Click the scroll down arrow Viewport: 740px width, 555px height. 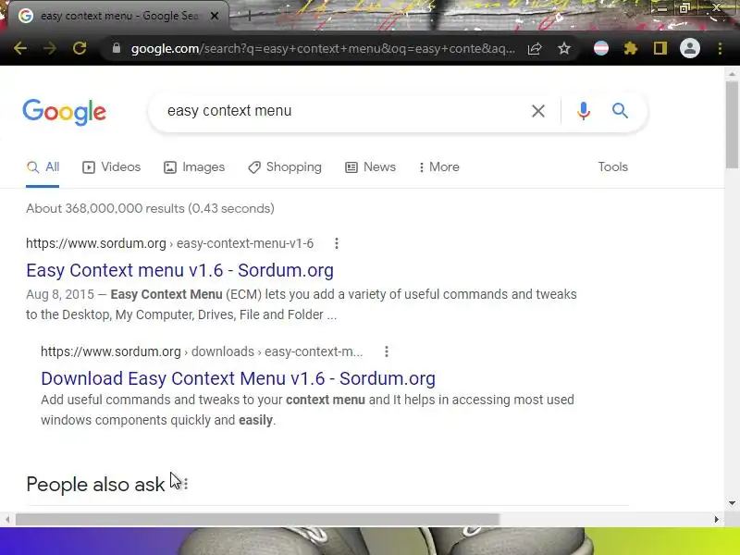(732, 503)
